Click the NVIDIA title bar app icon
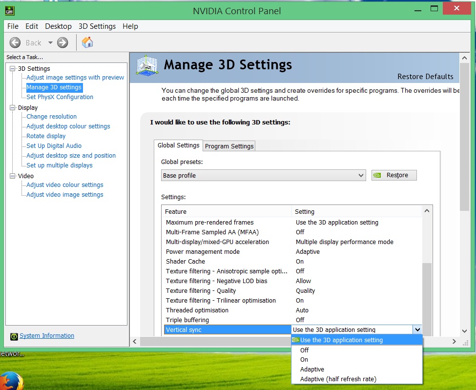 point(10,11)
